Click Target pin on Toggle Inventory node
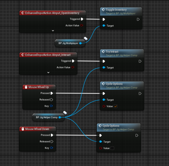 [x=104, y=26]
